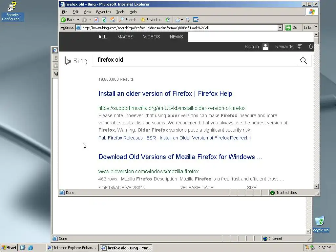Screen dimensions: 336x252
Task: Click the '19,800,000 Results' count text
Action: (116, 79)
